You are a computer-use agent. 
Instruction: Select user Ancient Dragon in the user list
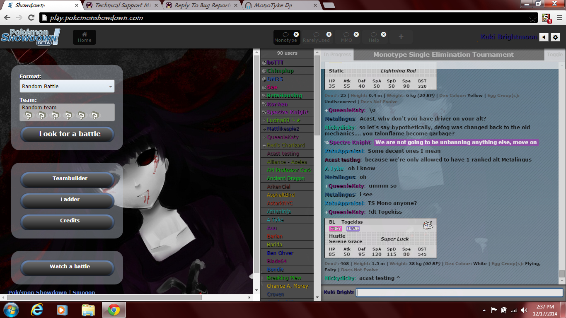tap(287, 178)
